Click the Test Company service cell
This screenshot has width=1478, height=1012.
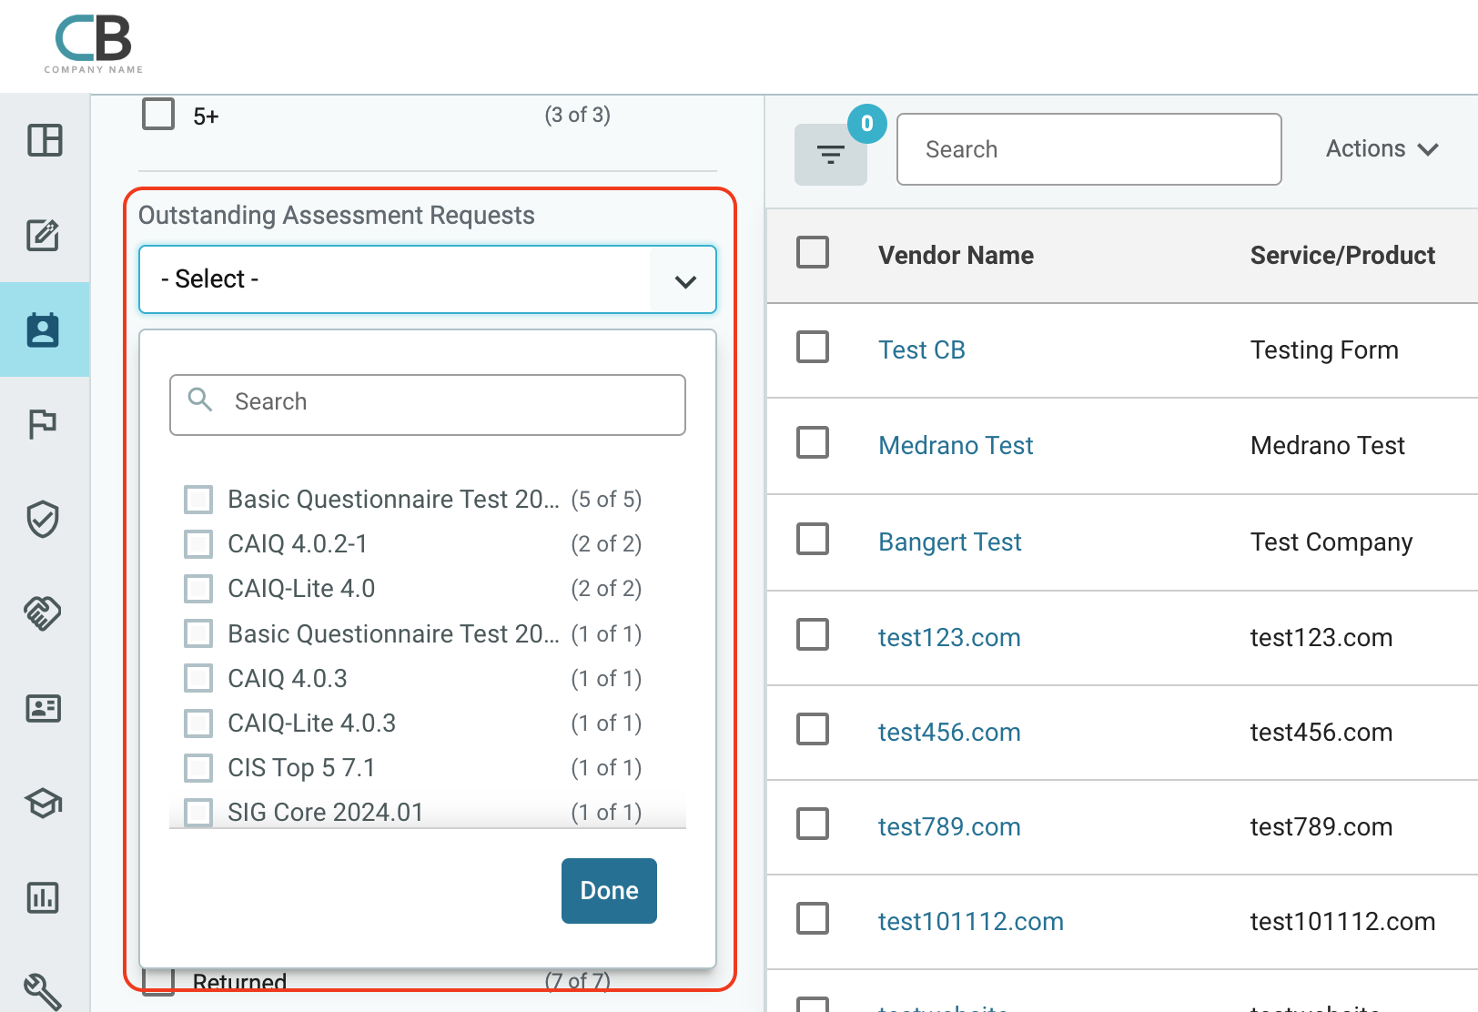tap(1331, 541)
